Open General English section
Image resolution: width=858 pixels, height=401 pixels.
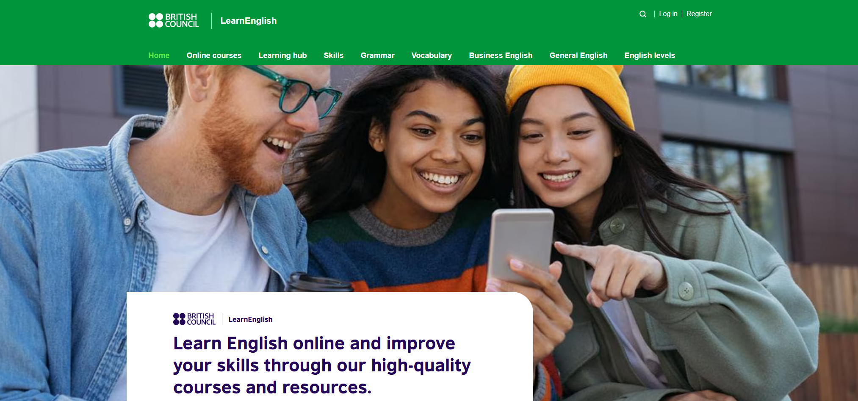(578, 55)
